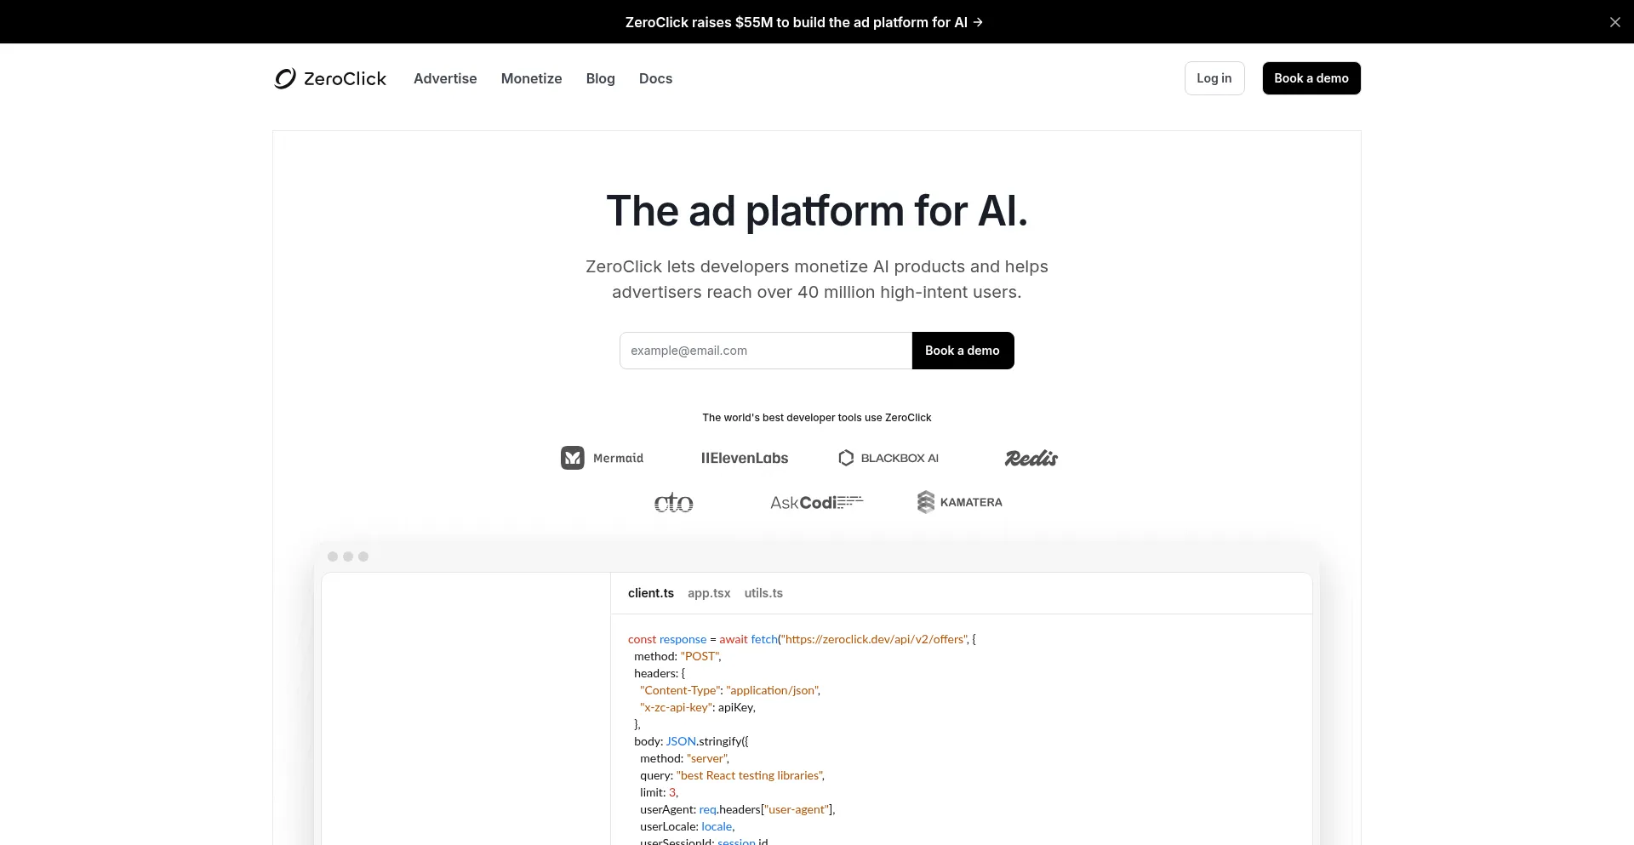Viewport: 1634px width, 845px height.
Task: Open the Advertise nav item
Action: [445, 78]
